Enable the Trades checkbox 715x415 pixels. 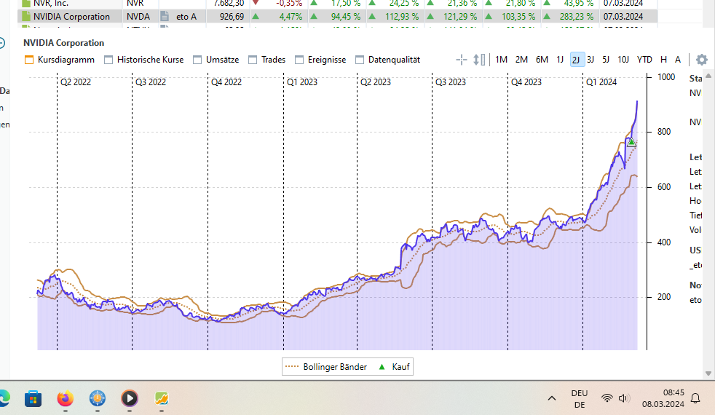tap(253, 60)
